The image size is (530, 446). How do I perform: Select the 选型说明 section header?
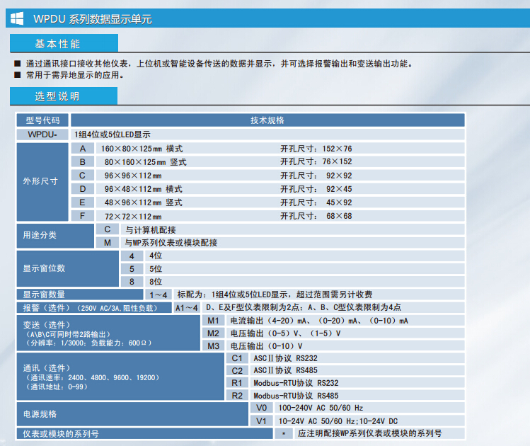[x=59, y=96]
